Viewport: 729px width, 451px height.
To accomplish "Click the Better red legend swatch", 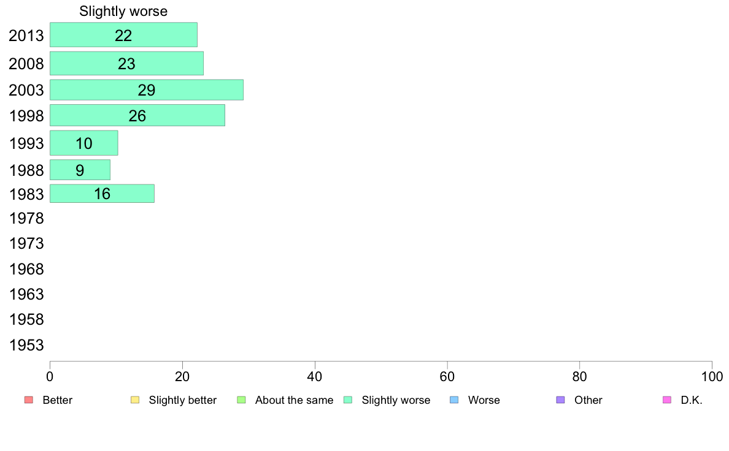I will point(29,400).
